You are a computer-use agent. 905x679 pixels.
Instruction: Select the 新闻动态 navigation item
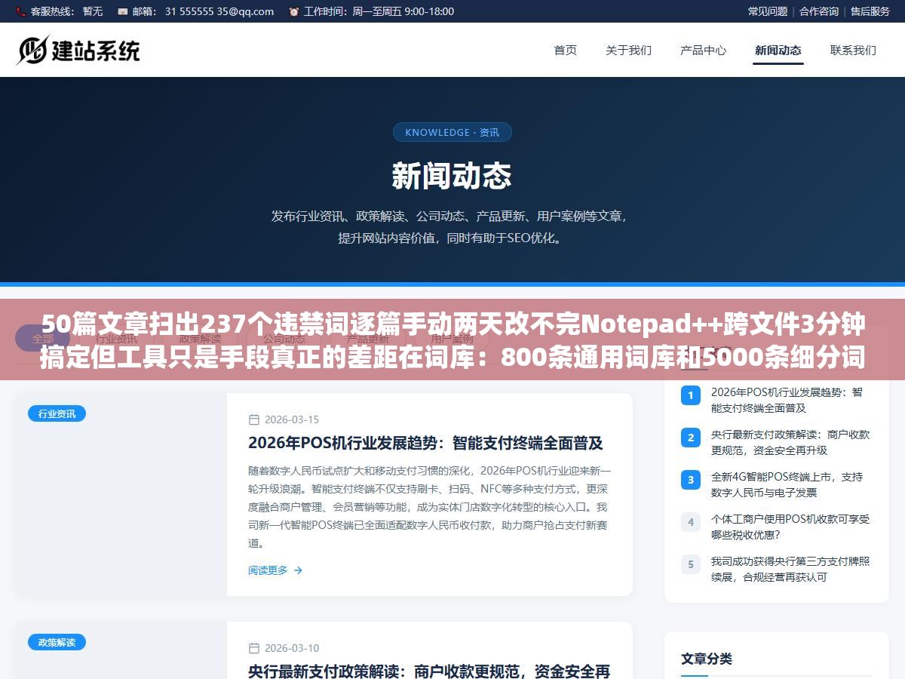[778, 51]
